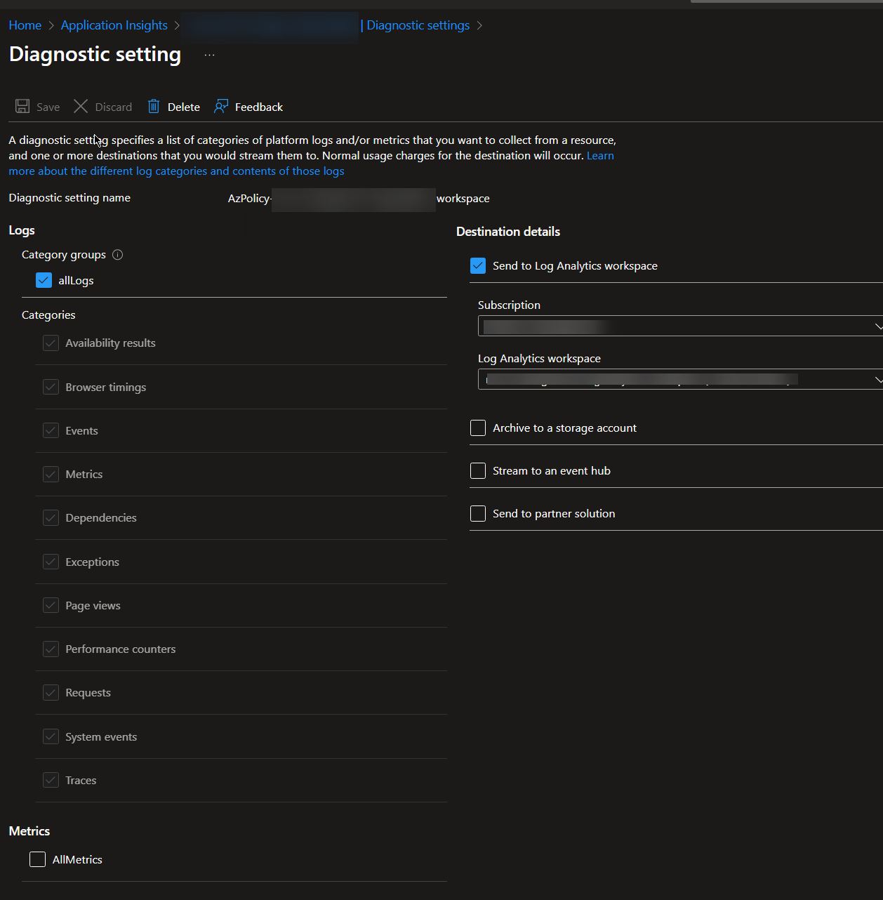
Task: Go to Home breadcrumb
Action: (25, 25)
